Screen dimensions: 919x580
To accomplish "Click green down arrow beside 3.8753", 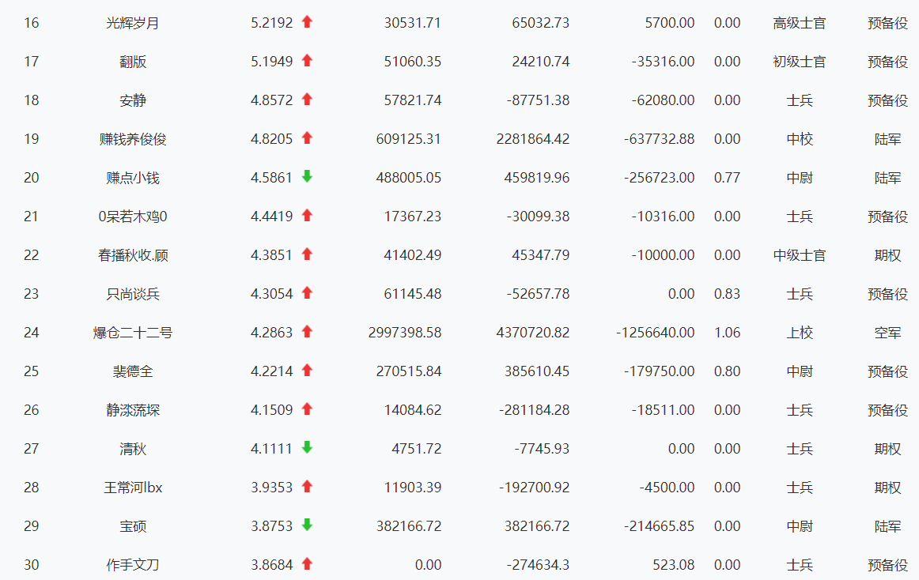I will click(x=307, y=525).
